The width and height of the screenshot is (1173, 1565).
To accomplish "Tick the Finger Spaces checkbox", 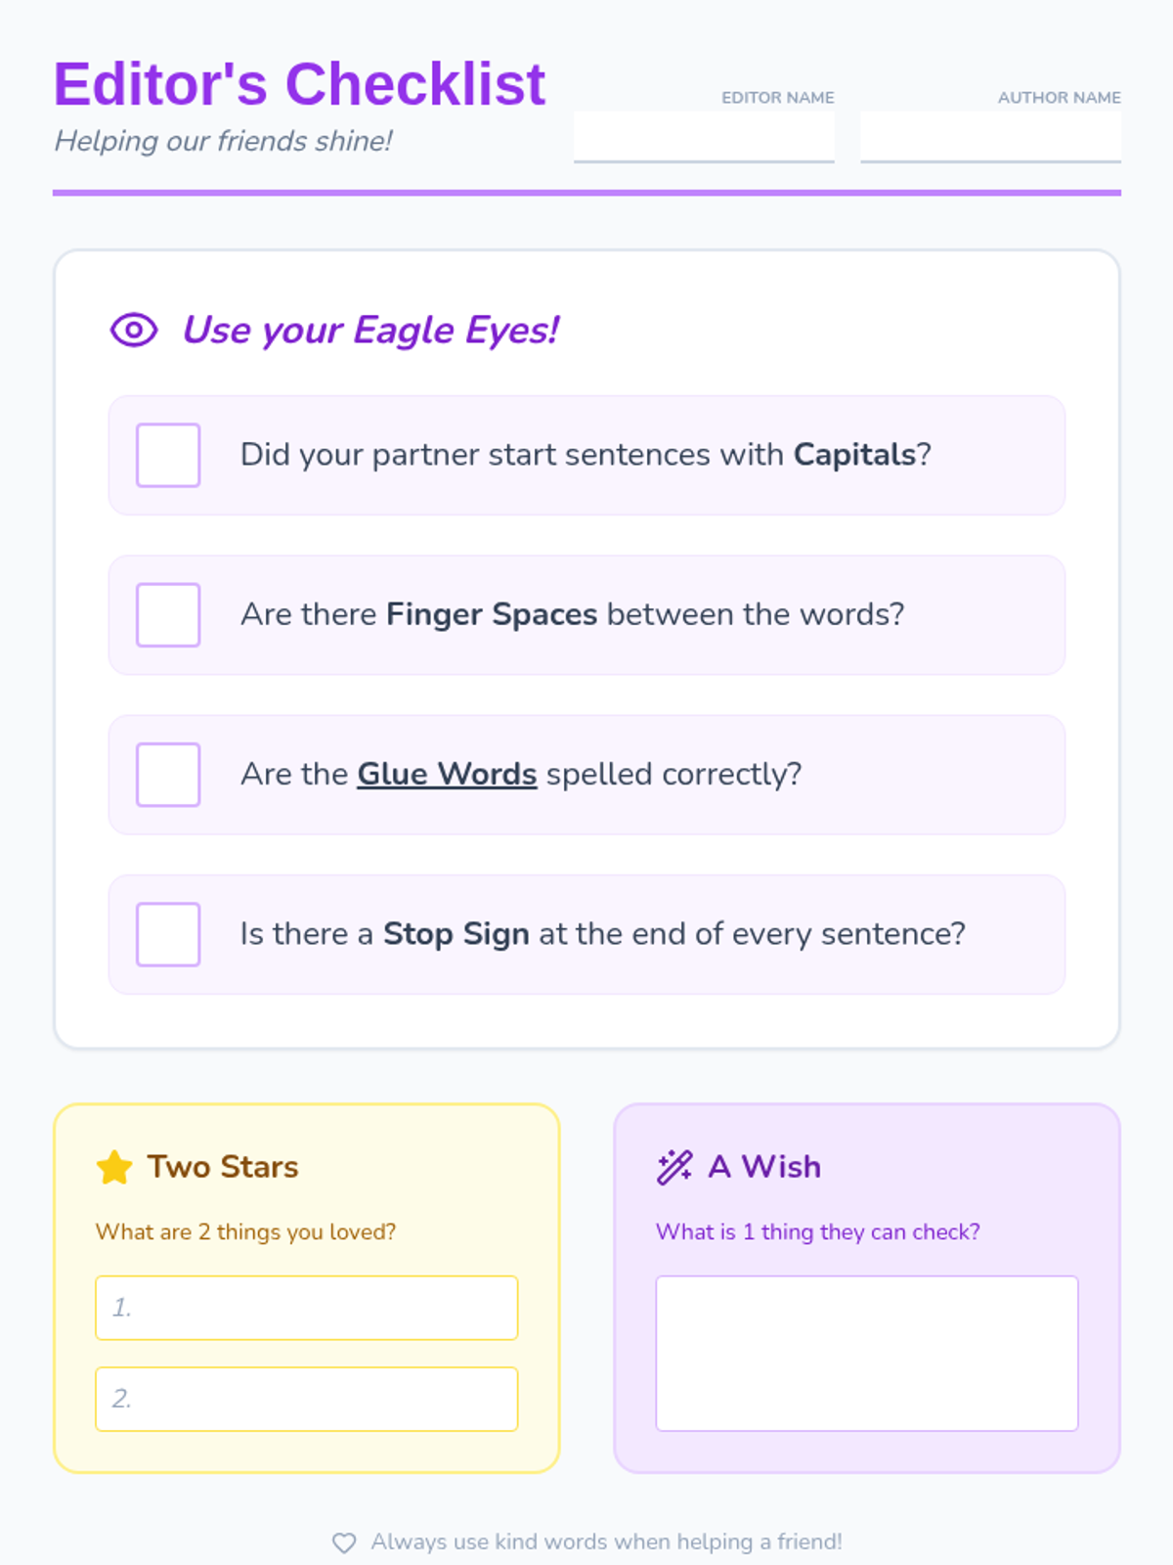I will click(168, 615).
